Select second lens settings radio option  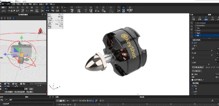[192, 89]
